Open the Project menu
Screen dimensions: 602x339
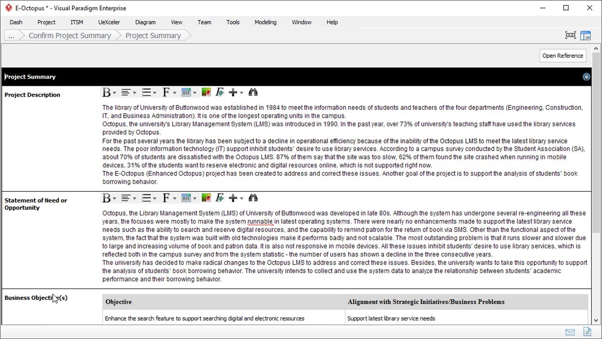click(47, 22)
